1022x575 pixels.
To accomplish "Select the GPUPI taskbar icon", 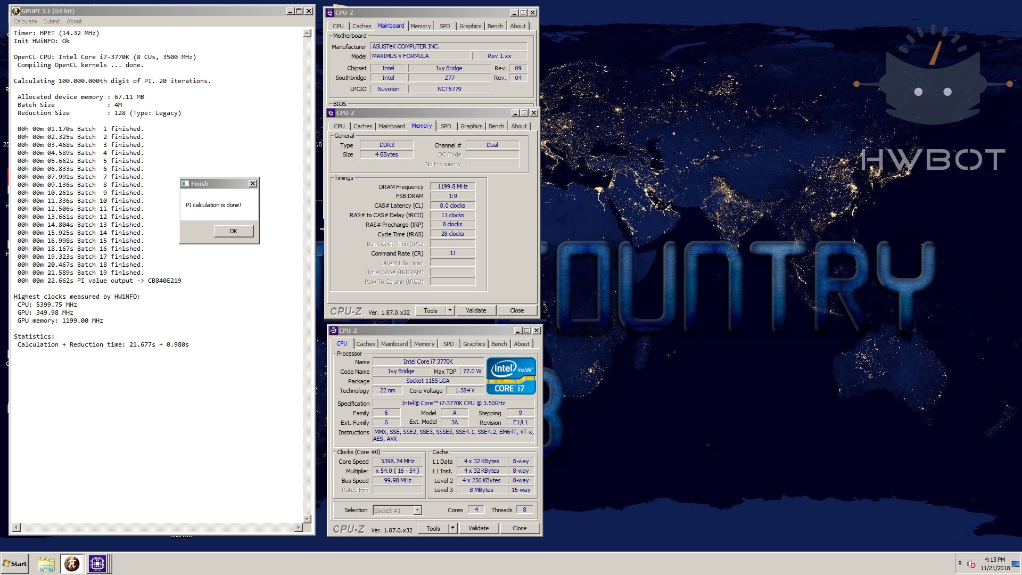I will tap(72, 564).
